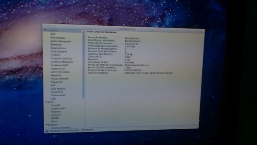This screenshot has width=257, height=145.
Task: Click 'Velocidade do Bus' label
Action: pos(98,62)
